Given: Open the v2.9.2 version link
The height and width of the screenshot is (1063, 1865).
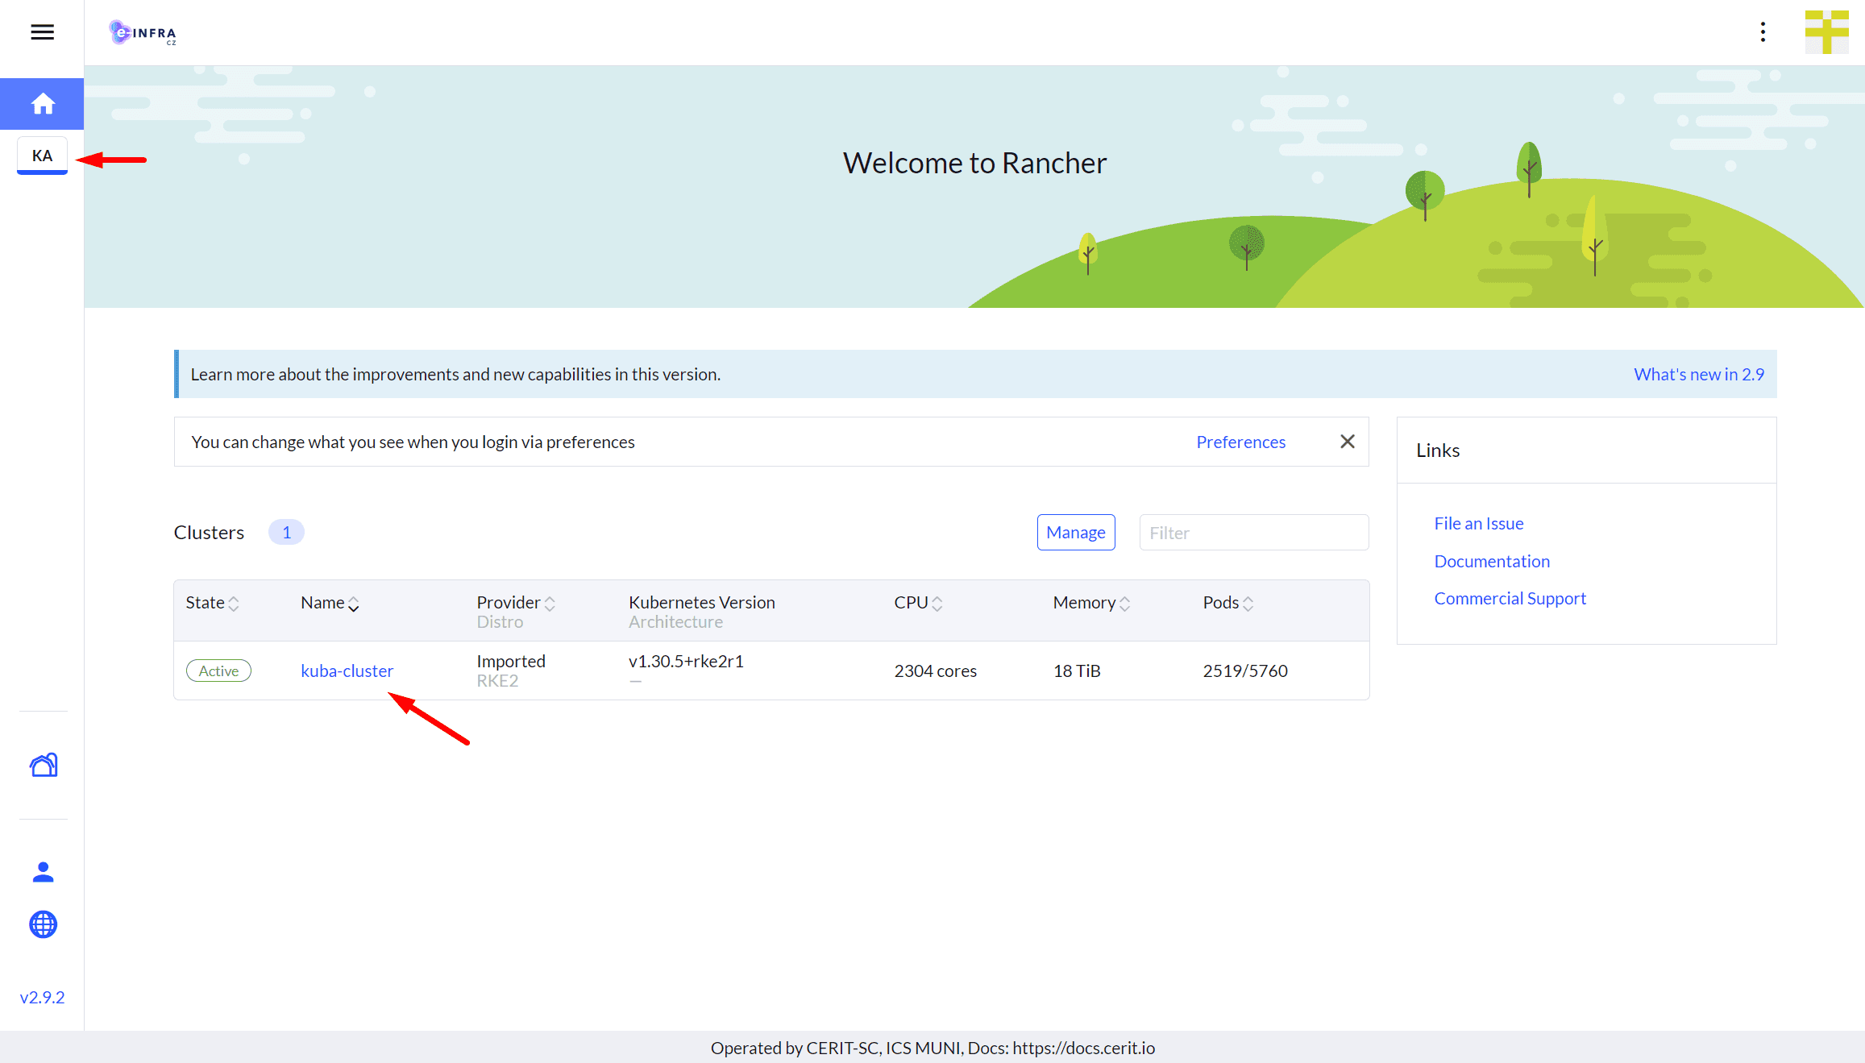Looking at the screenshot, I should tap(42, 997).
